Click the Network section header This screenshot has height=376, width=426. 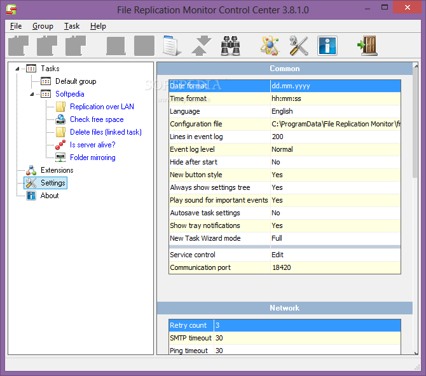click(284, 308)
